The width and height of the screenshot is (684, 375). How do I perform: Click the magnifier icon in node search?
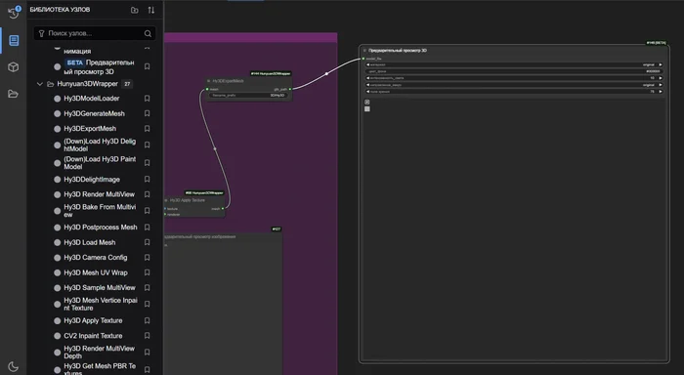(148, 33)
